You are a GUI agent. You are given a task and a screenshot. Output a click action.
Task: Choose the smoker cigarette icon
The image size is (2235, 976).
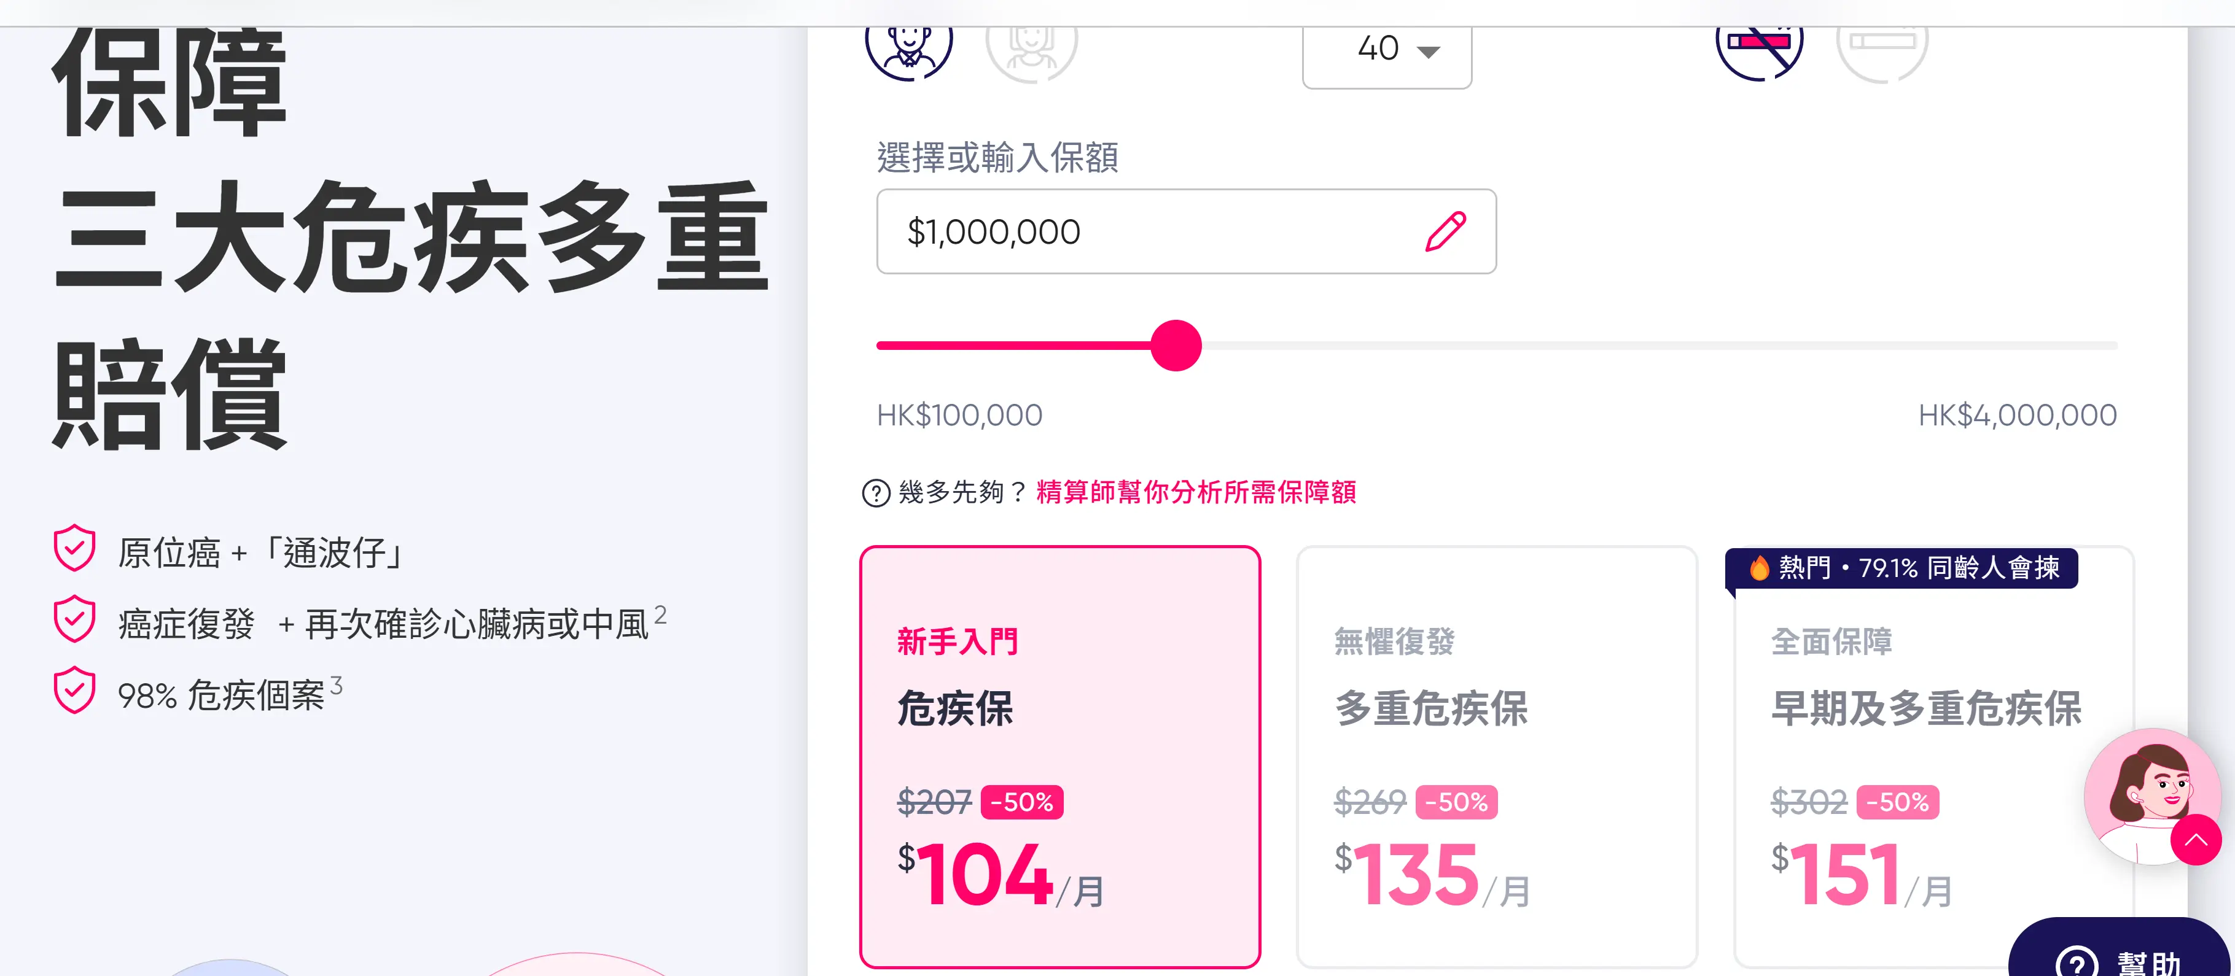(x=1882, y=45)
